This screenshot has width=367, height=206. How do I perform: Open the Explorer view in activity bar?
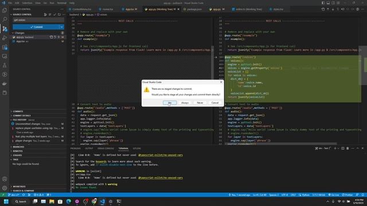click(x=5, y=10)
